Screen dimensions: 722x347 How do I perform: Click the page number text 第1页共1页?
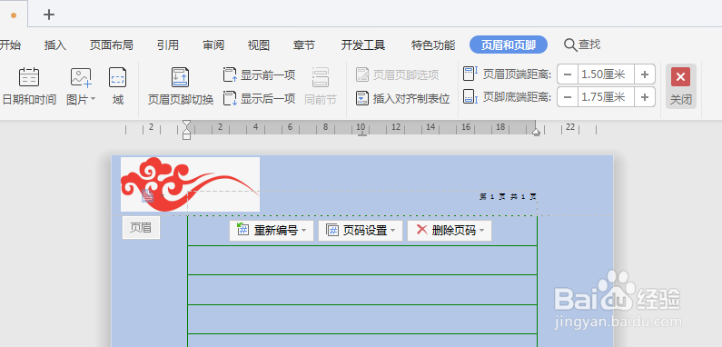508,197
